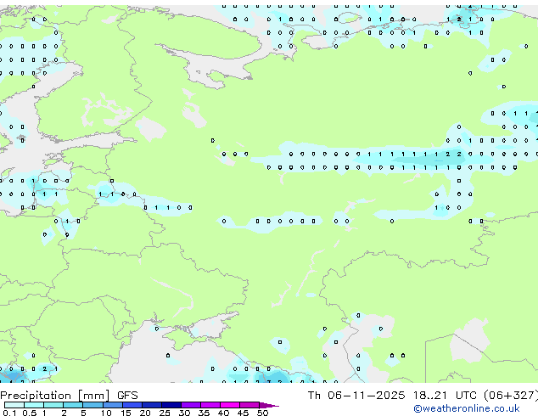Select the 25–30 mm navy legend box
Image resolution: width=538 pixels, height=416 pixels.
click(x=171, y=405)
